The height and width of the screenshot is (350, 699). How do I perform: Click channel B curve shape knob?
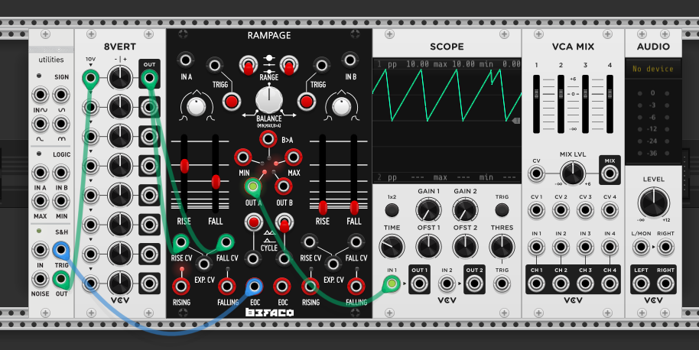(x=341, y=106)
